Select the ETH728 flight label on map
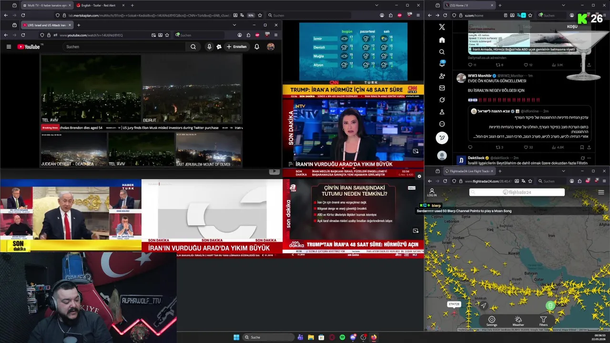This screenshot has width=610, height=343. click(x=454, y=304)
